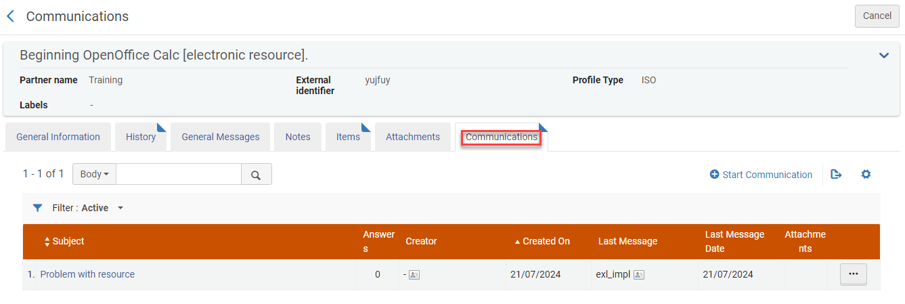Click the export list icon
905x304 pixels.
[x=836, y=175]
